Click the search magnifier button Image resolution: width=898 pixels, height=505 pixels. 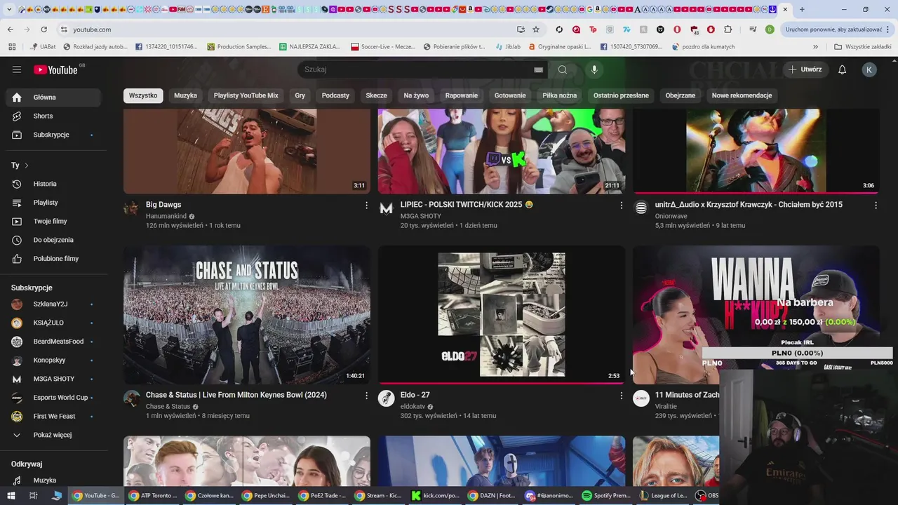pos(563,69)
